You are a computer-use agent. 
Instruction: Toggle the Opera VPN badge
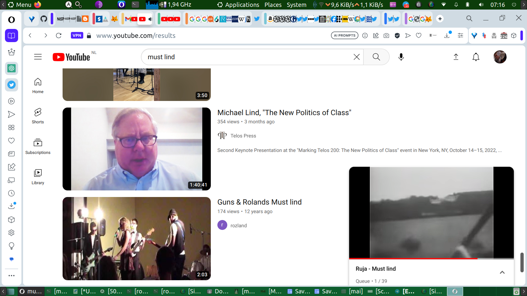[x=77, y=36]
